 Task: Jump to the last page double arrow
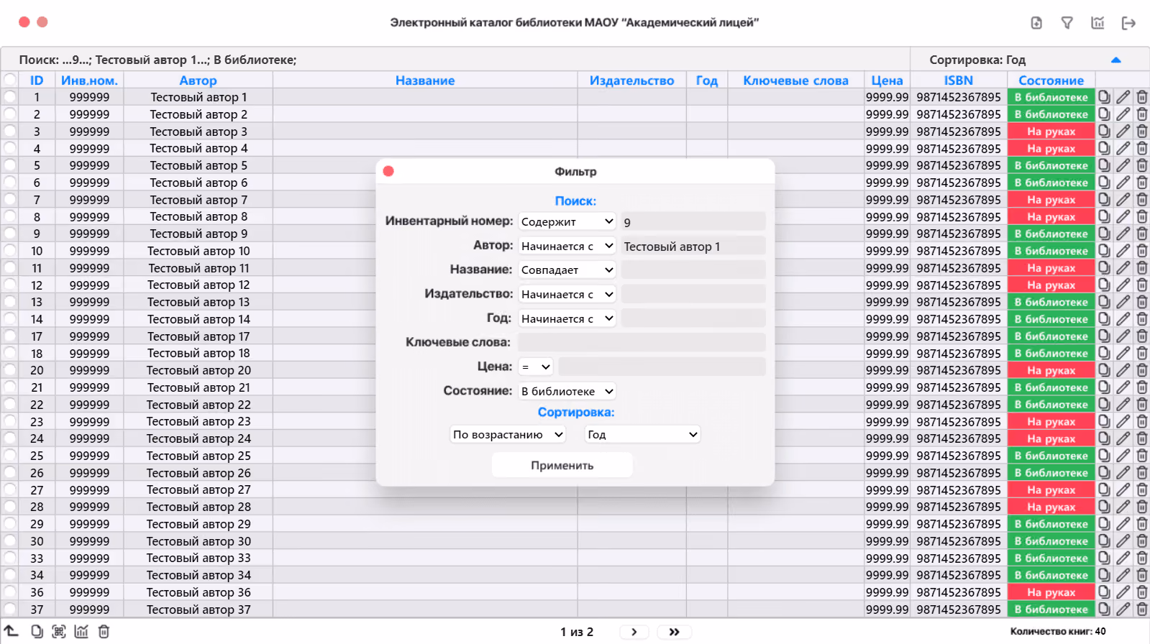point(674,632)
